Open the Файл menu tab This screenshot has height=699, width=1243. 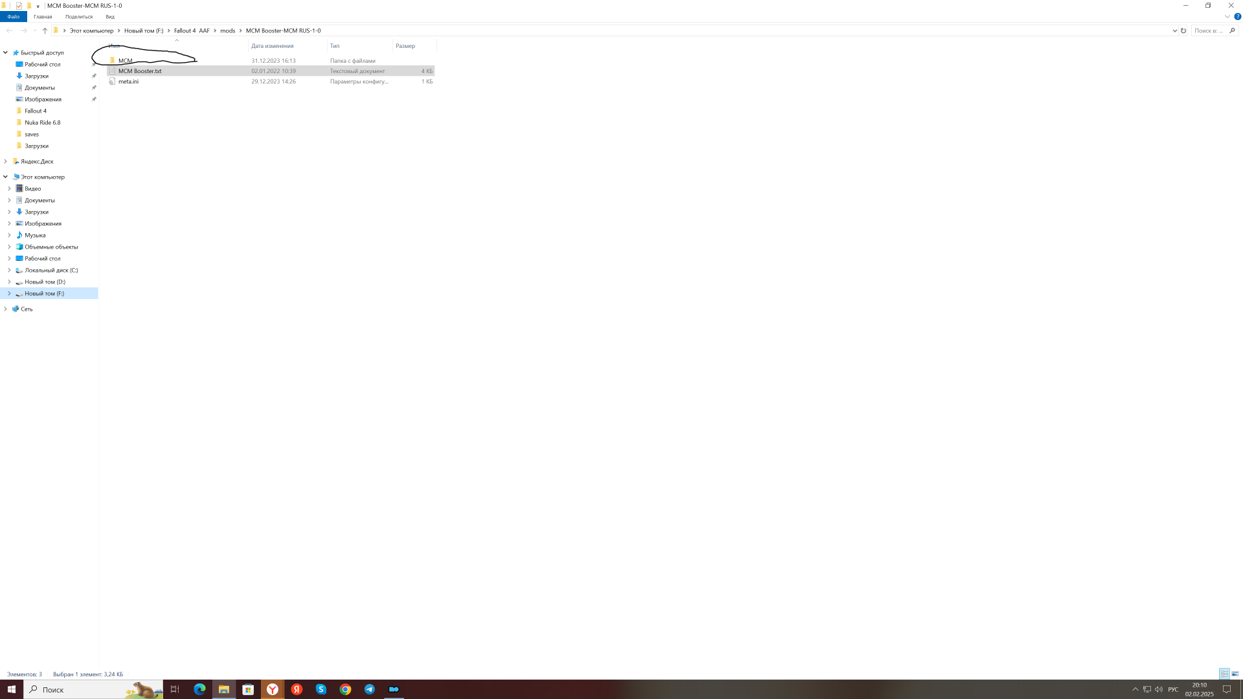coord(13,17)
